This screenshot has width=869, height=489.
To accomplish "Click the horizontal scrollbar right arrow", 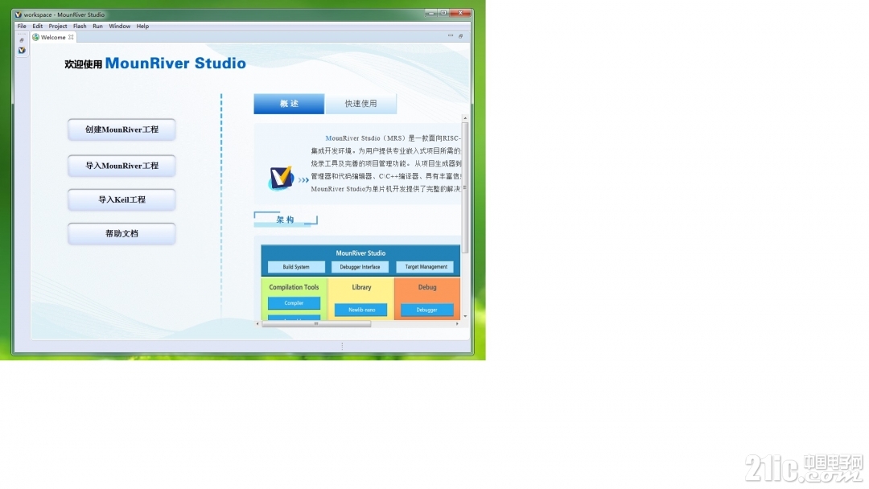I will pos(457,324).
